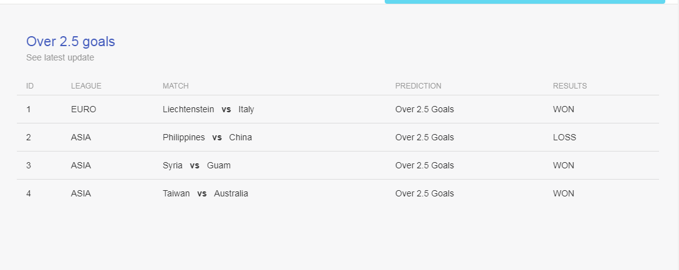The height and width of the screenshot is (270, 679).
Task: Click the Over 2.5 goals heading
Action: coord(70,42)
